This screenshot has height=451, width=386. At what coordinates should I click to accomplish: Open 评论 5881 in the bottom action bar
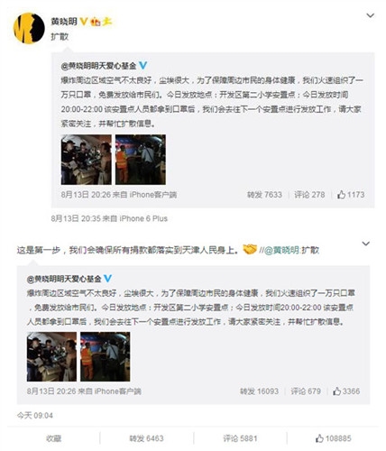[x=240, y=438]
